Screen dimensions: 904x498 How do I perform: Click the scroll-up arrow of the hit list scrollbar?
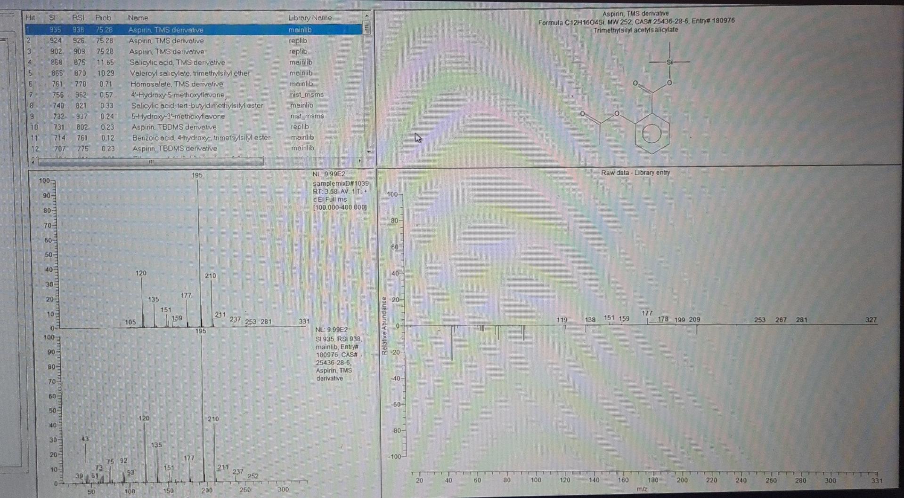[366, 16]
